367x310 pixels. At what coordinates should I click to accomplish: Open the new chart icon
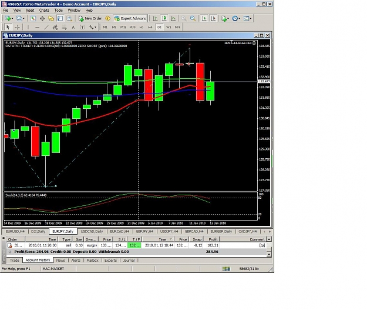pos(8,18)
